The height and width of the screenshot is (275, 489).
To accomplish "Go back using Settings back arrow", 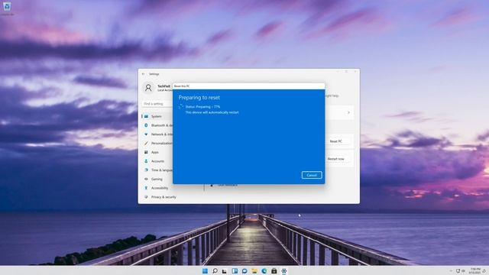I will (144, 74).
